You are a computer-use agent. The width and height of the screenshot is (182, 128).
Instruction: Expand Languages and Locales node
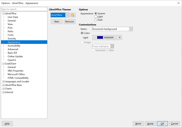pos(4,82)
